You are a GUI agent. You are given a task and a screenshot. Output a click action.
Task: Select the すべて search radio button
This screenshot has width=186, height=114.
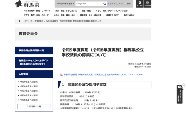pyautogui.click(x=108, y=4)
